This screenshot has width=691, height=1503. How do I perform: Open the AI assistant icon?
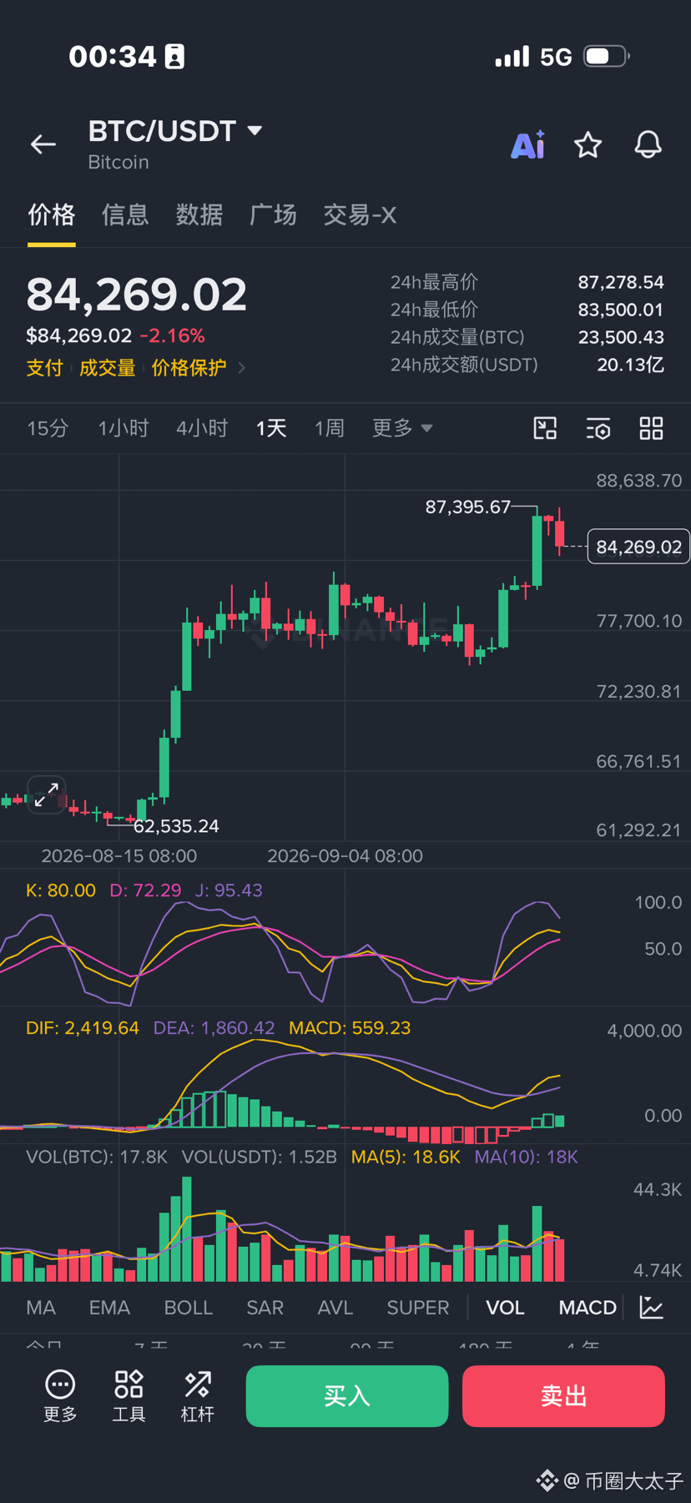528,144
